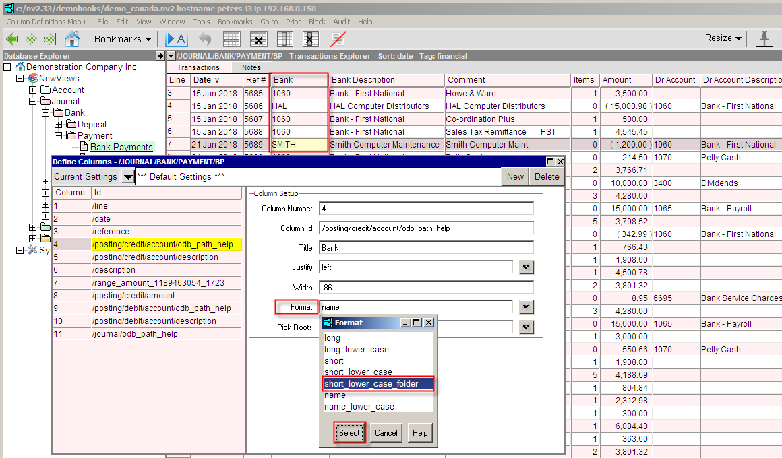782x458 pixels.
Task: Click the blue play 'A' toolbar icon
Action: [x=176, y=39]
